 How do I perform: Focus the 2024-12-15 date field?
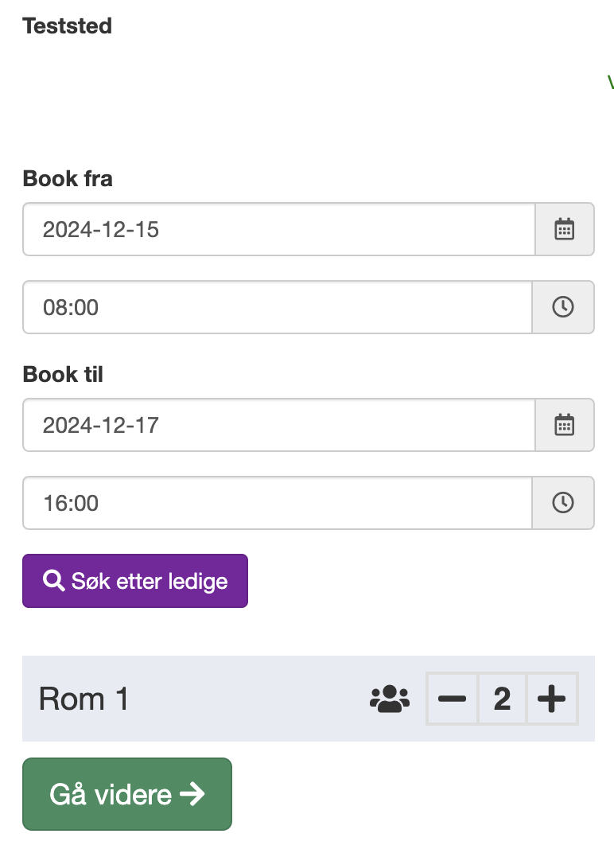(279, 229)
